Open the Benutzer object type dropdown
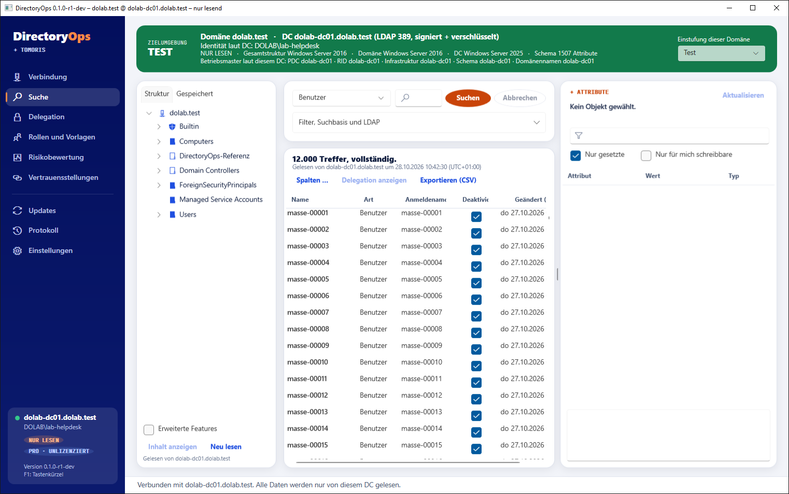The width and height of the screenshot is (789, 494). [341, 97]
